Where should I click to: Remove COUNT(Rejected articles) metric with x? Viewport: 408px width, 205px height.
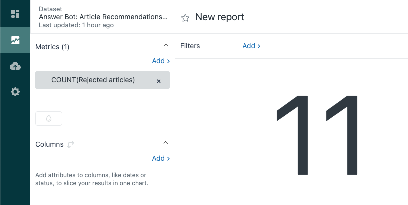coord(159,81)
